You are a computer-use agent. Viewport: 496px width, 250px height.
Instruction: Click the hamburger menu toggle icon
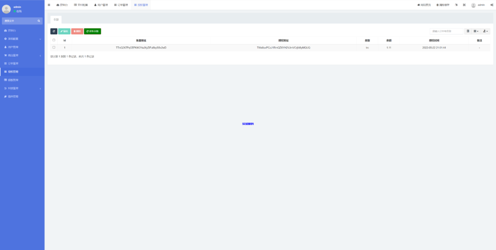click(x=49, y=5)
